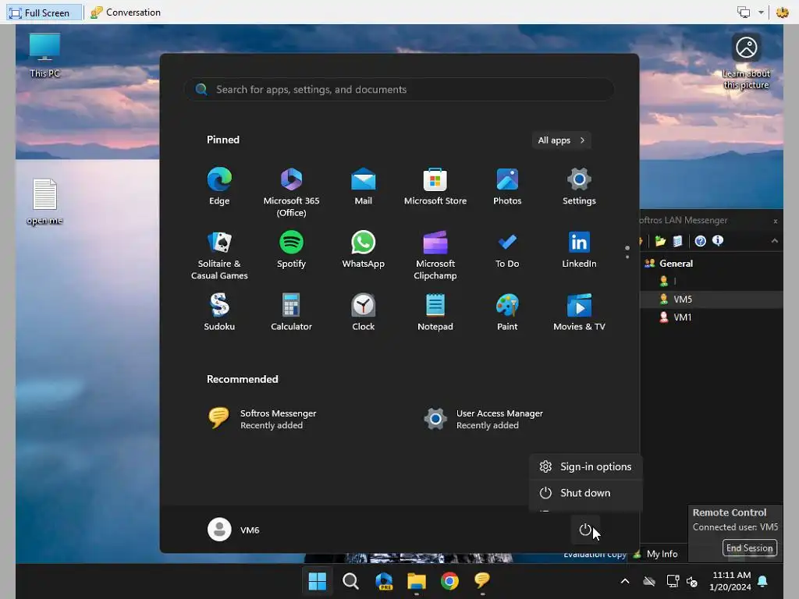Launch the Paint app

(507, 312)
